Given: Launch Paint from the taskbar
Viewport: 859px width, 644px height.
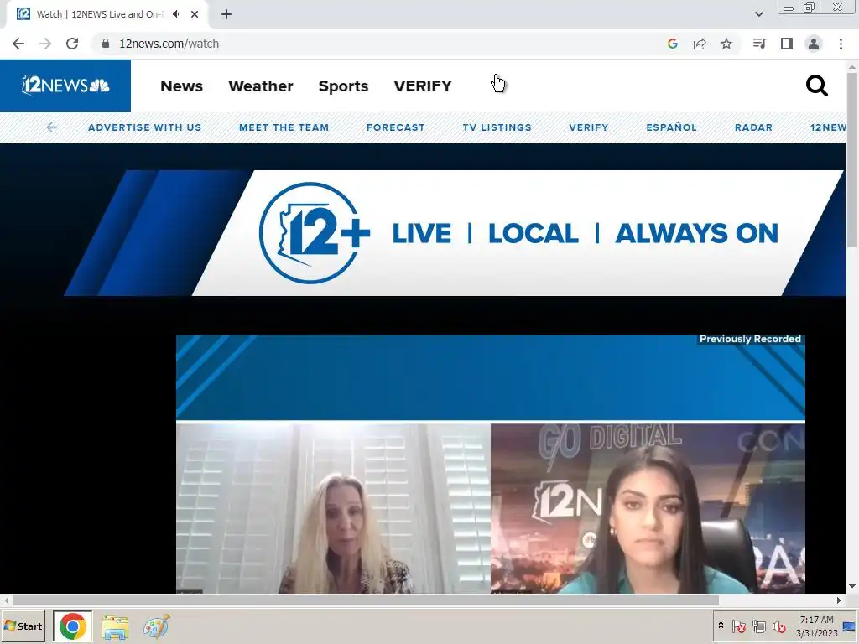Looking at the screenshot, I should pos(157,626).
